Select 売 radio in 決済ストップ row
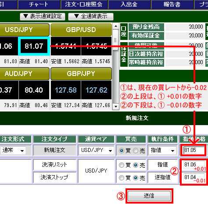The height and width of the screenshot is (205, 208). tap(136, 178)
